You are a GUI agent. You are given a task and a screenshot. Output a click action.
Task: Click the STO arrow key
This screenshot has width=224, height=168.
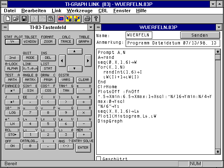click(13, 135)
